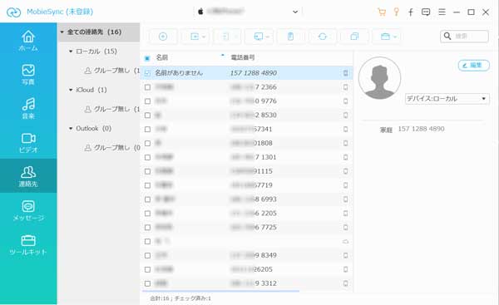499x305 pixels.
Task: Click the 編集 edit button
Action: [x=473, y=66]
